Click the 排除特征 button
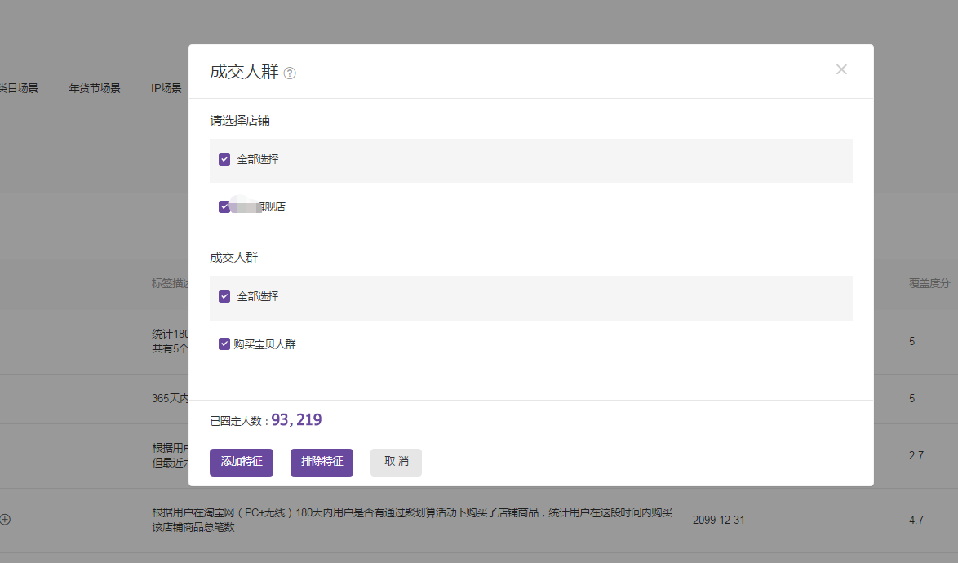Screen dimensions: 958x563 (x=322, y=463)
